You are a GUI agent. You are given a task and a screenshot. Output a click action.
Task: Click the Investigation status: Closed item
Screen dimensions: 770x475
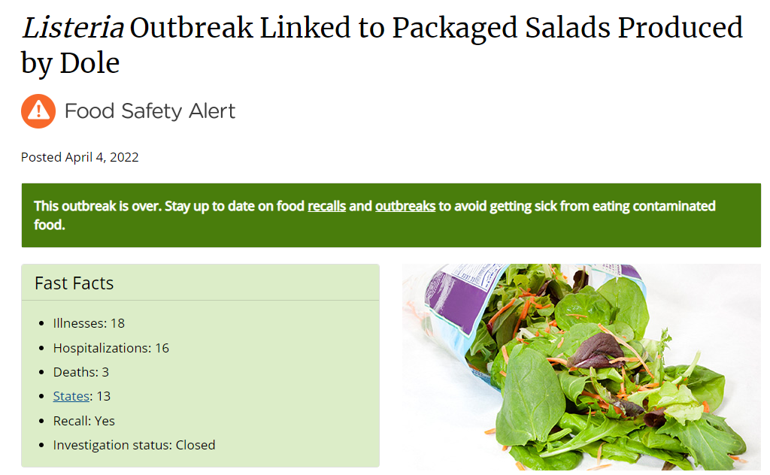pos(134,445)
